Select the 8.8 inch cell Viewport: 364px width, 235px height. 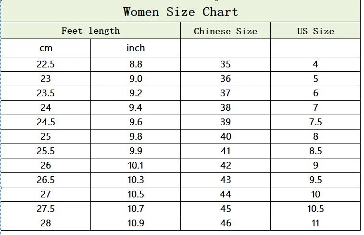[x=136, y=65]
